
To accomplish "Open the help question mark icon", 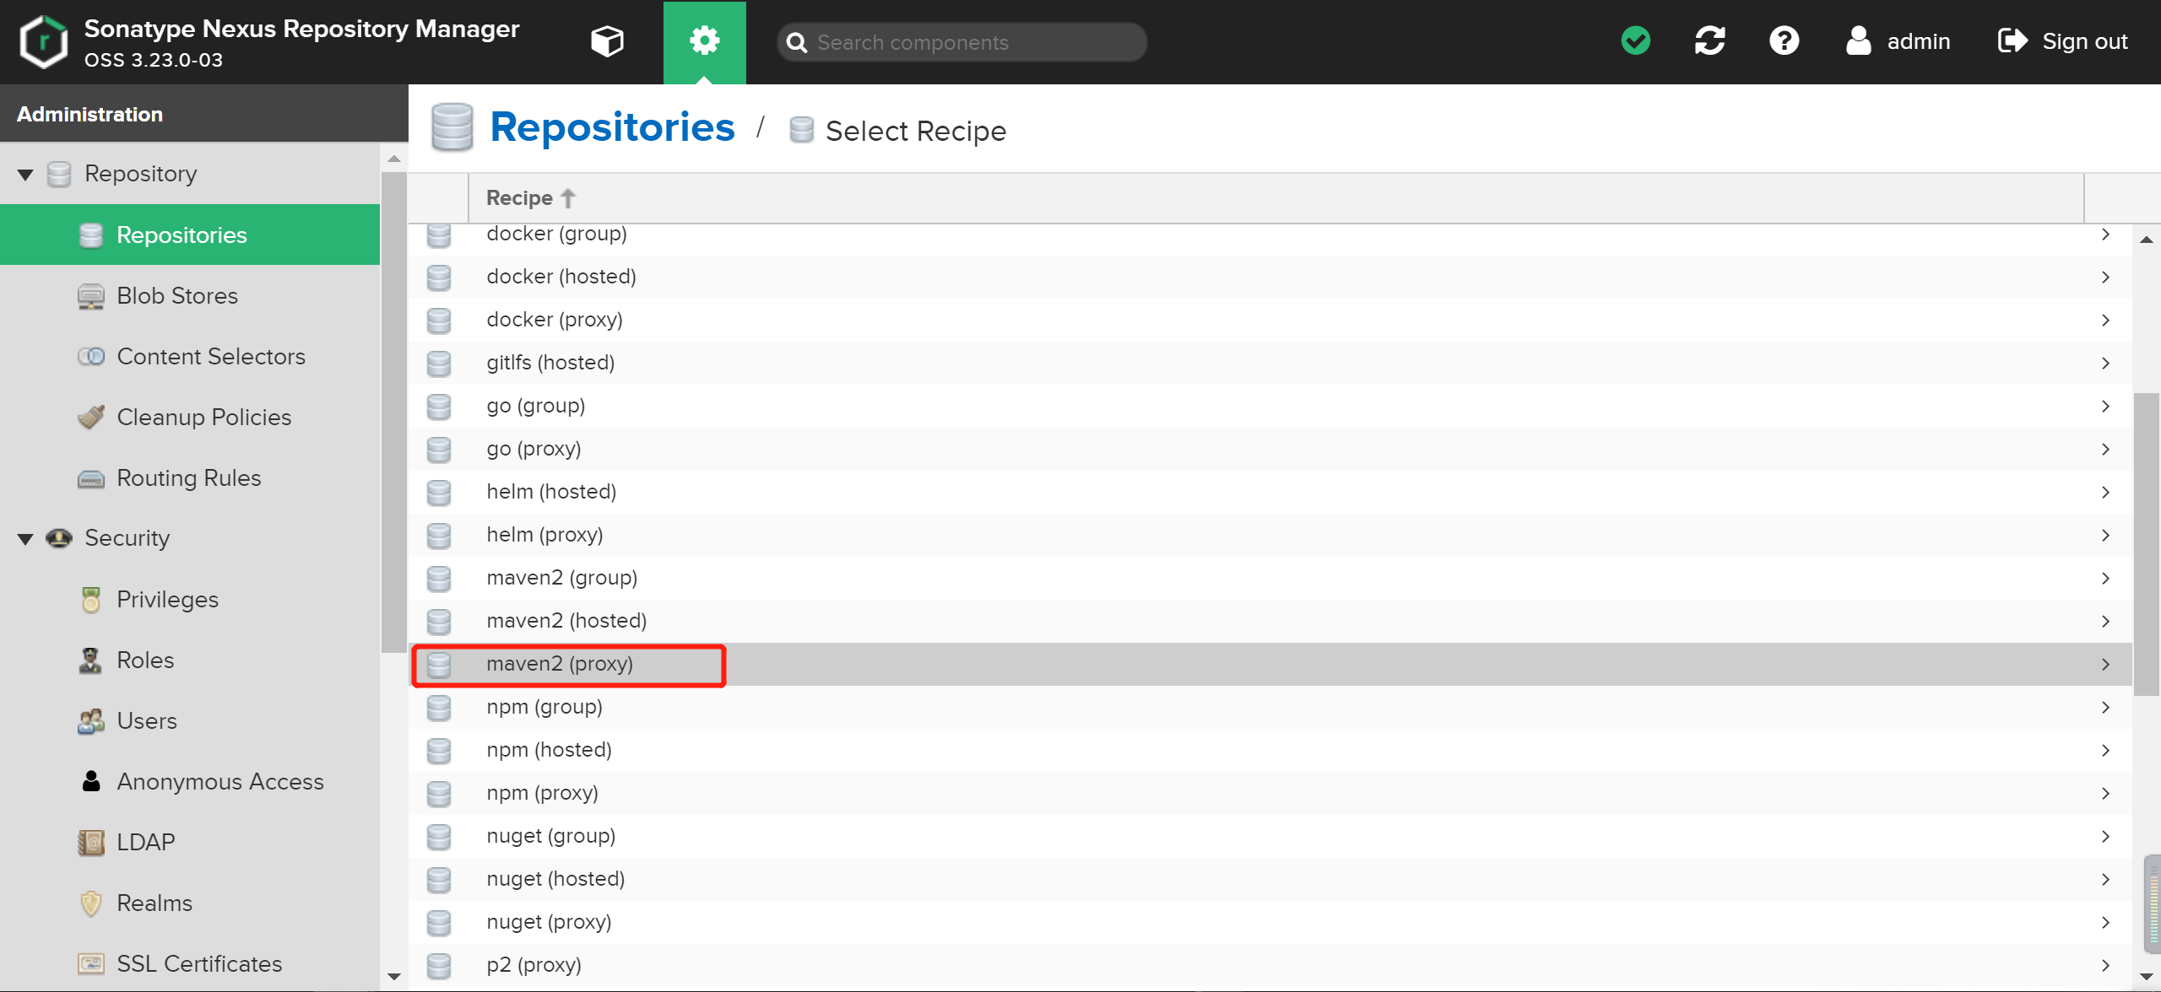I will [1784, 41].
